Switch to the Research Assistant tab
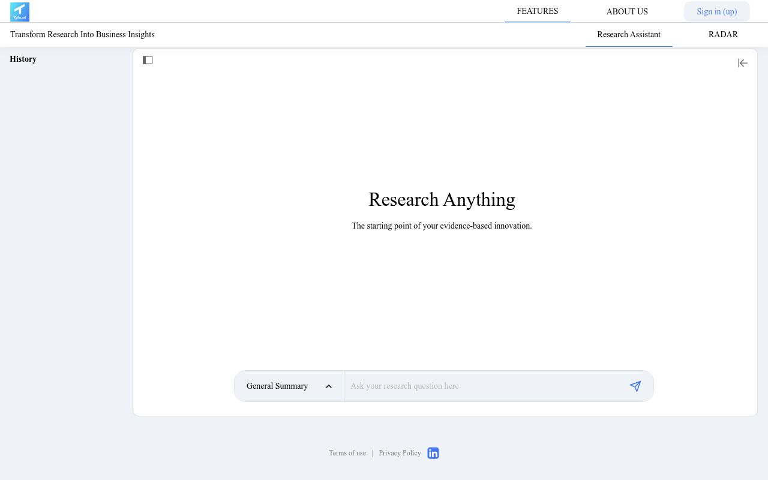 coord(629,35)
